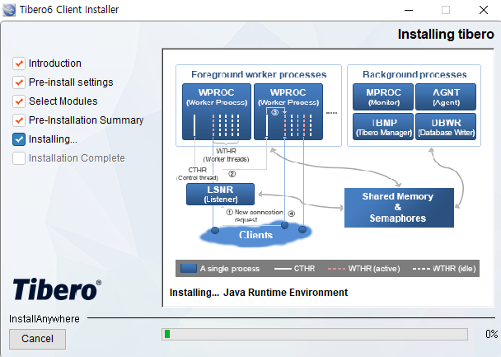Click the 'Pre-install settings' step label
Screen dimensions: 501x357
[71, 82]
